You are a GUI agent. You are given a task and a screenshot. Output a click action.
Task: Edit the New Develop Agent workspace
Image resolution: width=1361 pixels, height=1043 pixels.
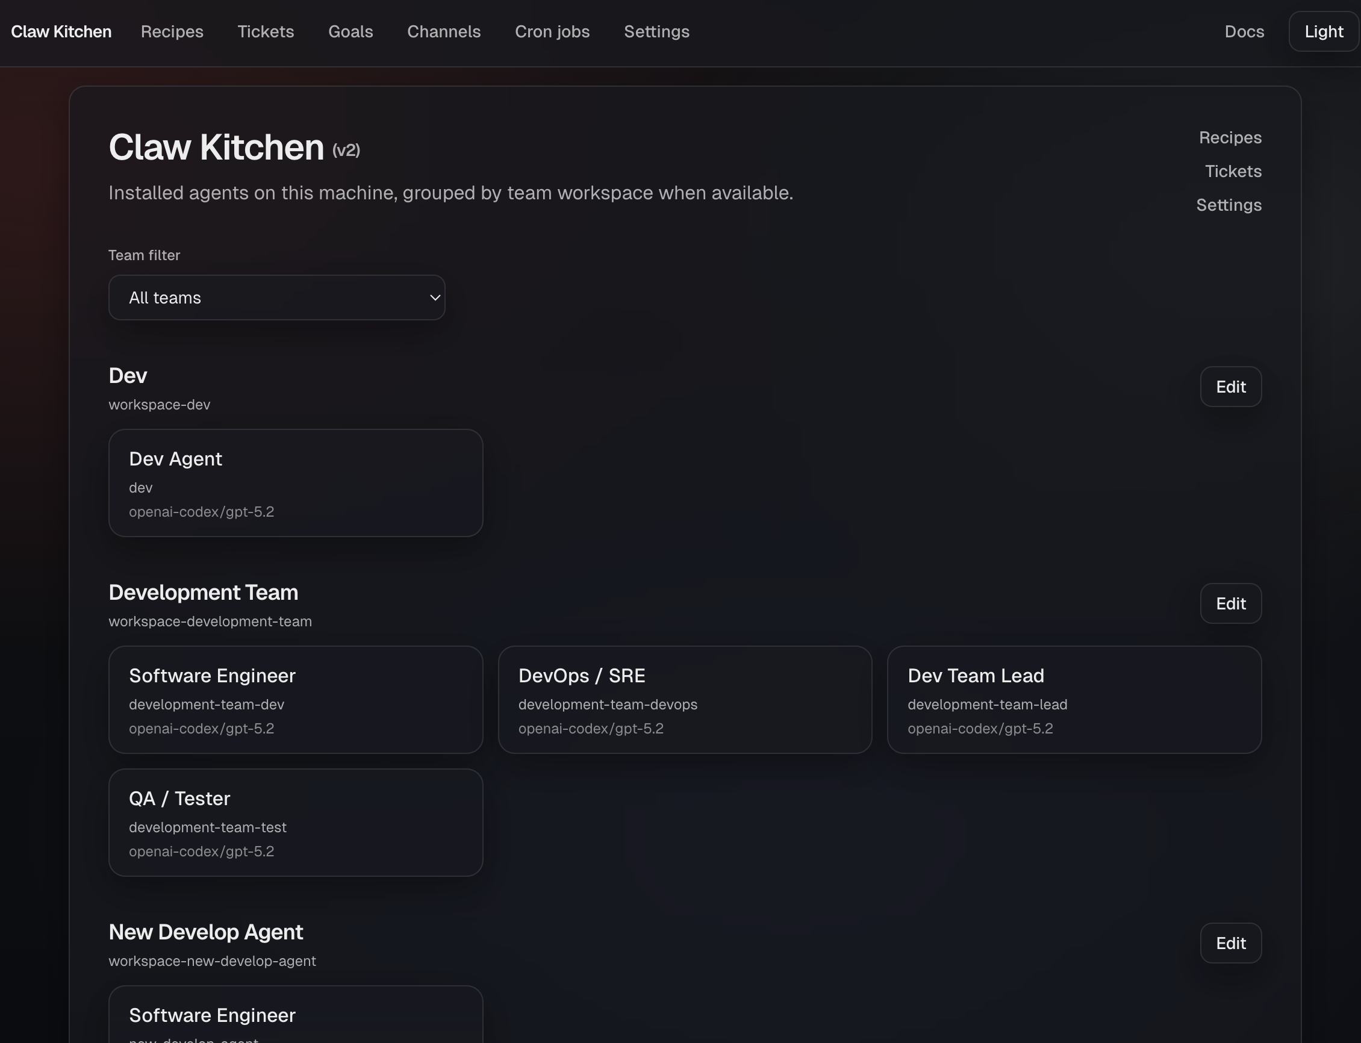pos(1230,943)
